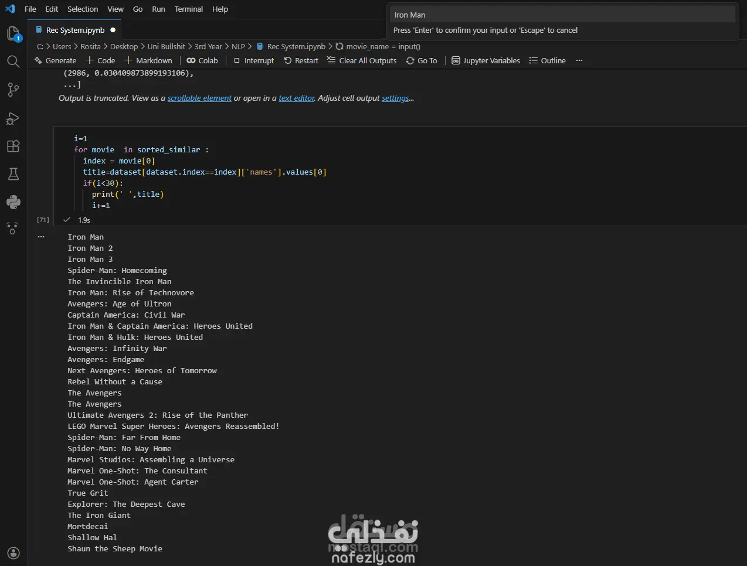Open the cell output settings link
747x566 pixels.
pyautogui.click(x=396, y=98)
